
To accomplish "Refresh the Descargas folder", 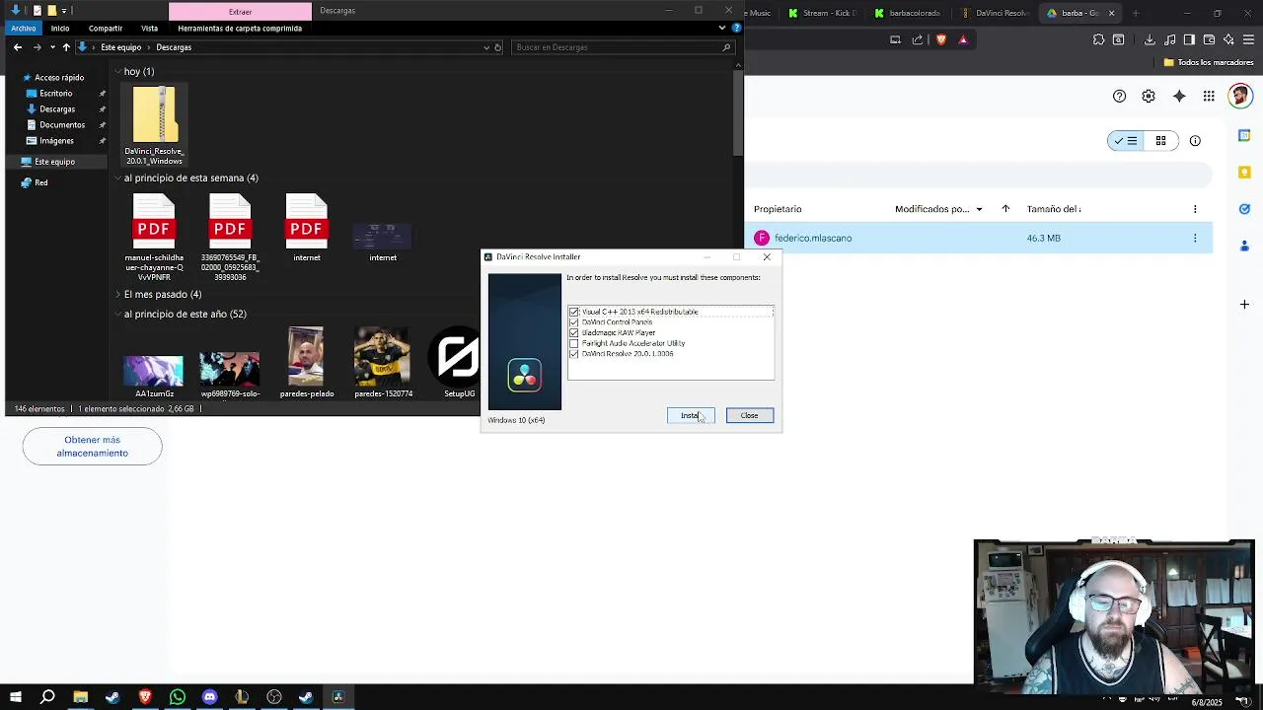I will (498, 47).
